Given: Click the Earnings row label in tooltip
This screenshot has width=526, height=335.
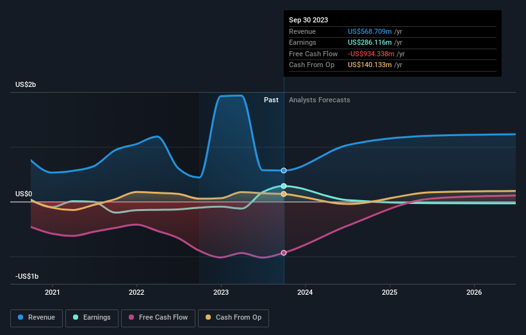Looking at the screenshot, I should coord(302,42).
